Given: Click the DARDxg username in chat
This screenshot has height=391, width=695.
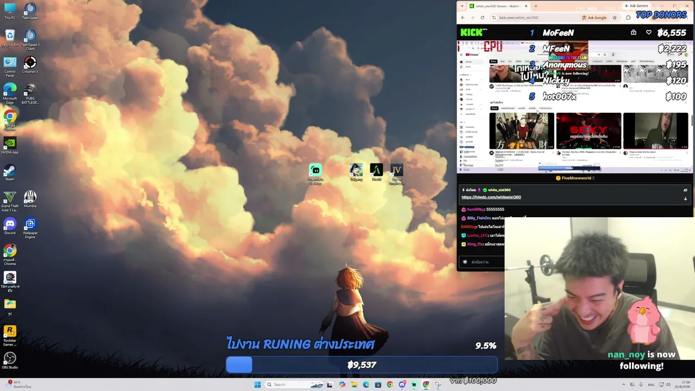Looking at the screenshot, I should 469,226.
